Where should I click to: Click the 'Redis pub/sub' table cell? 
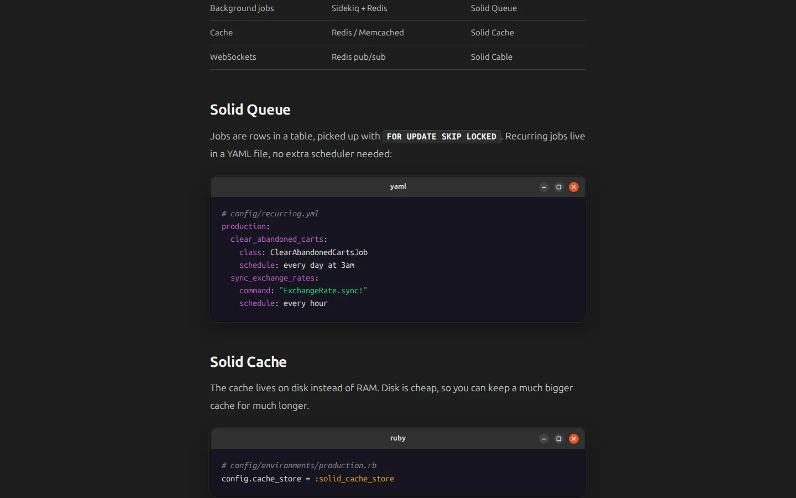point(359,57)
